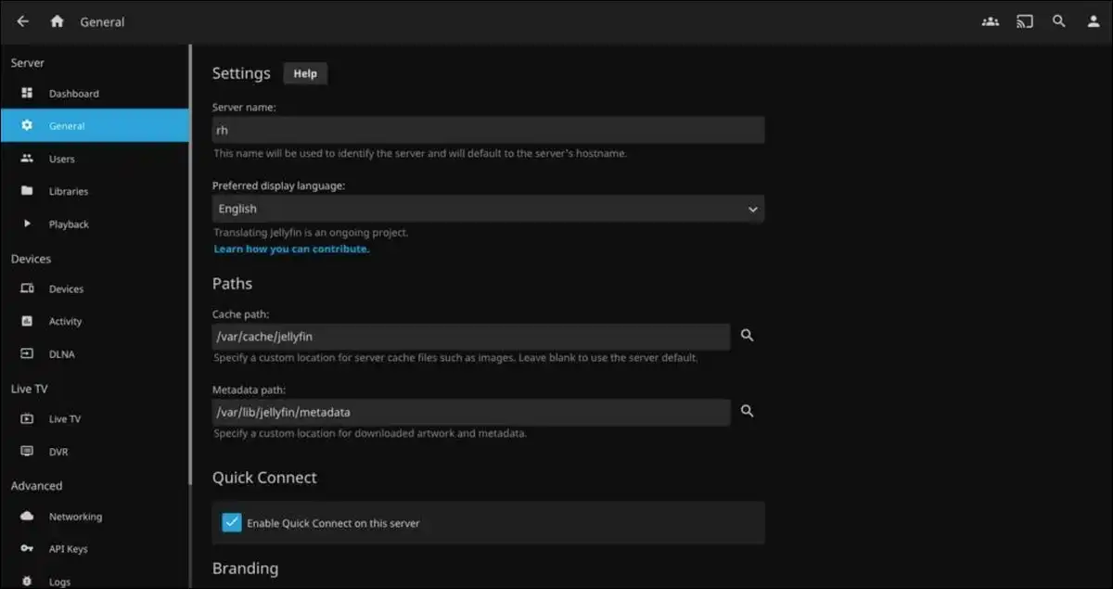Open DLNA settings label
This screenshot has width=1113, height=589.
62,354
